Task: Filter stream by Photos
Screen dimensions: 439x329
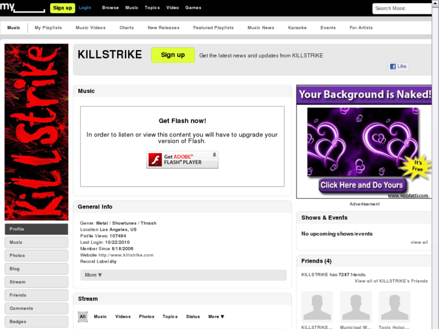Action: tap(147, 317)
